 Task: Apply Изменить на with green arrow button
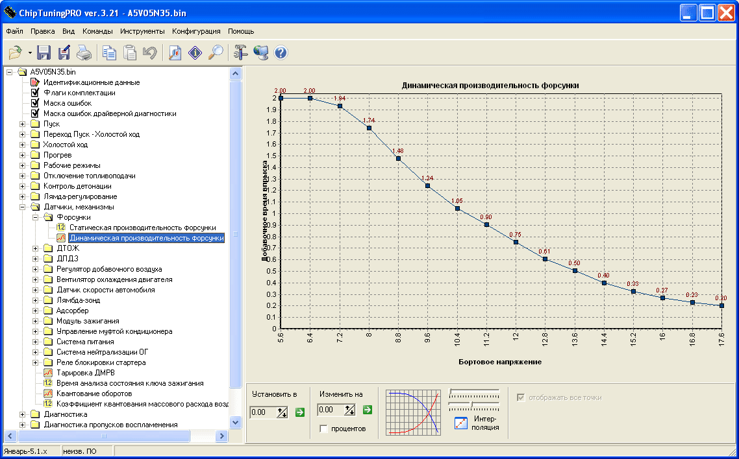pyautogui.click(x=368, y=410)
